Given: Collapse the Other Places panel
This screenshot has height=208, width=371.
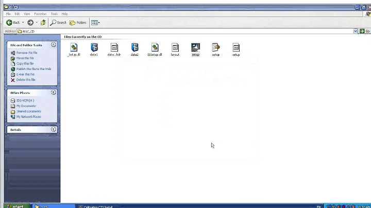Looking at the screenshot, I should 53,92.
